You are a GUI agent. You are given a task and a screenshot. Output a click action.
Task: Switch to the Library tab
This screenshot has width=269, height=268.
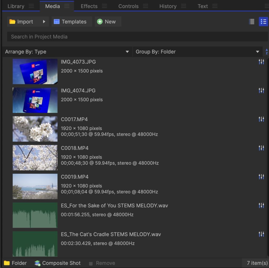[16, 6]
